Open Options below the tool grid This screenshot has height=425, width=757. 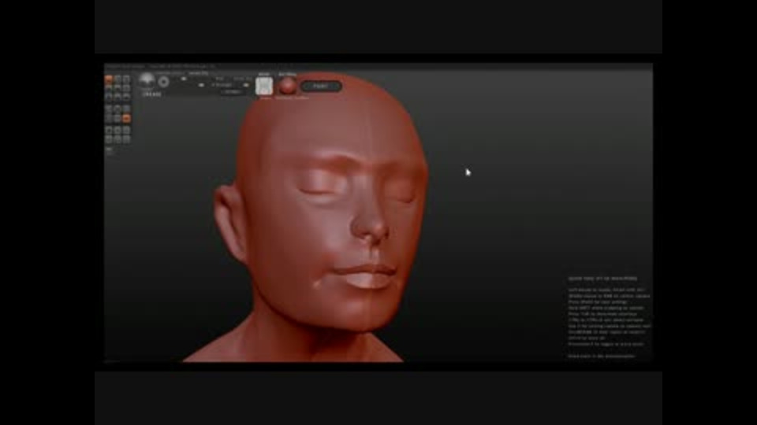point(109,150)
